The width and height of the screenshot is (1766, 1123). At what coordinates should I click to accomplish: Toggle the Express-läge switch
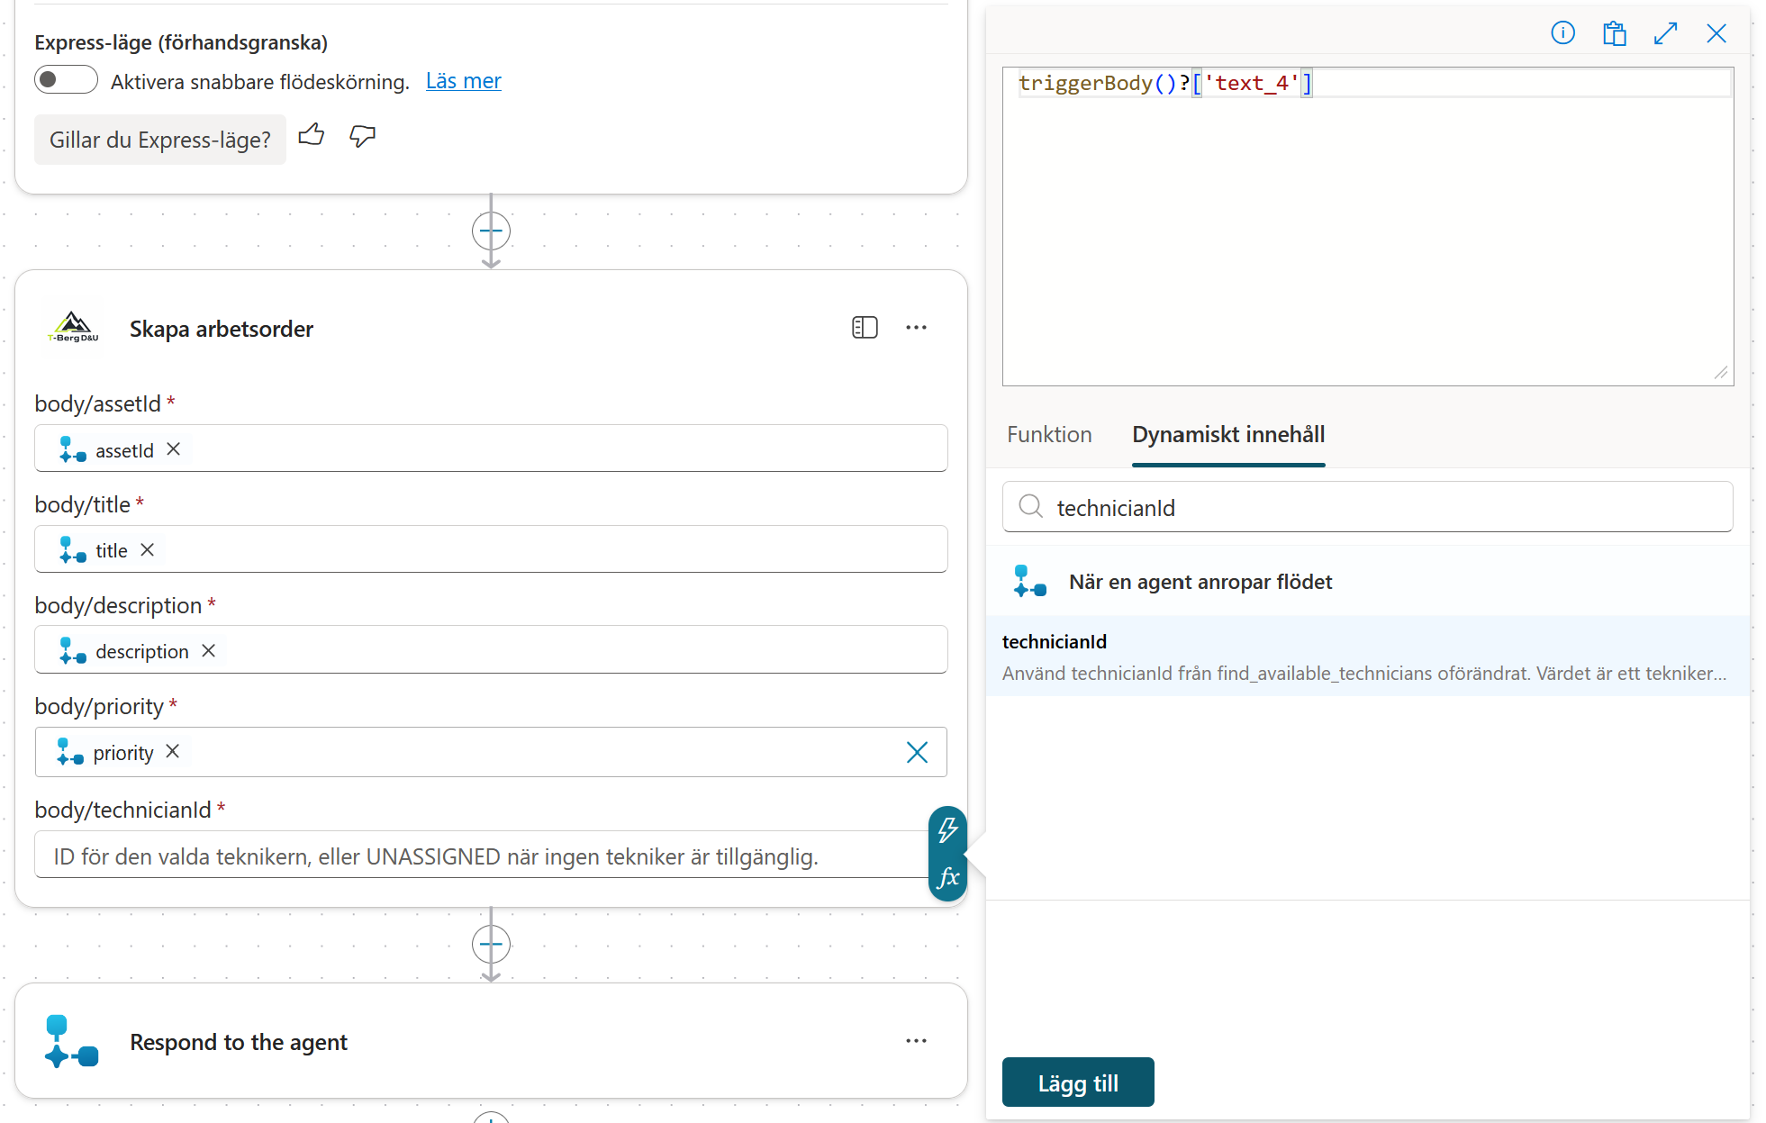[66, 80]
